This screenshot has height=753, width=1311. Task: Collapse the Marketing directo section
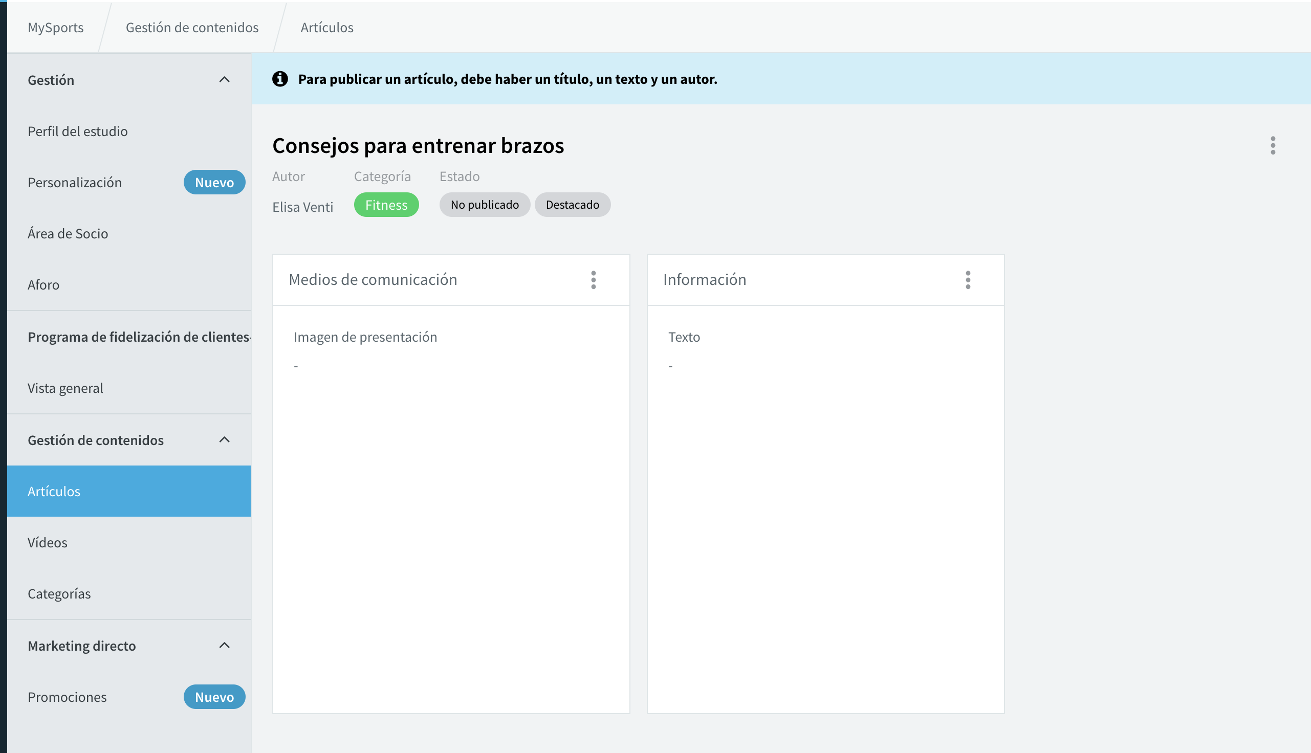[x=224, y=645]
